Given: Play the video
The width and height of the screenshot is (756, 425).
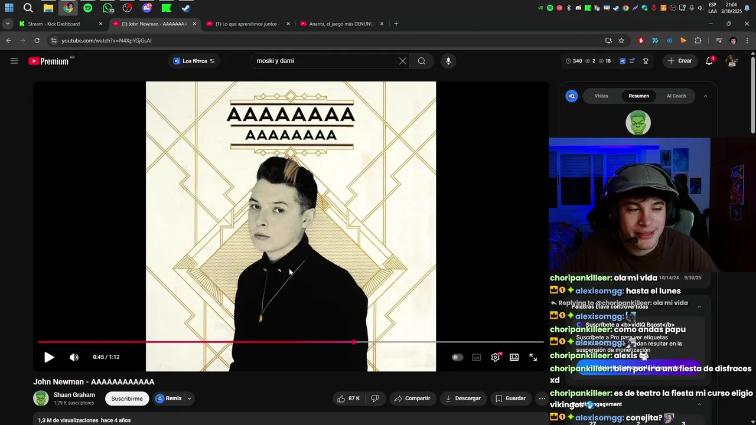Looking at the screenshot, I should click(49, 357).
